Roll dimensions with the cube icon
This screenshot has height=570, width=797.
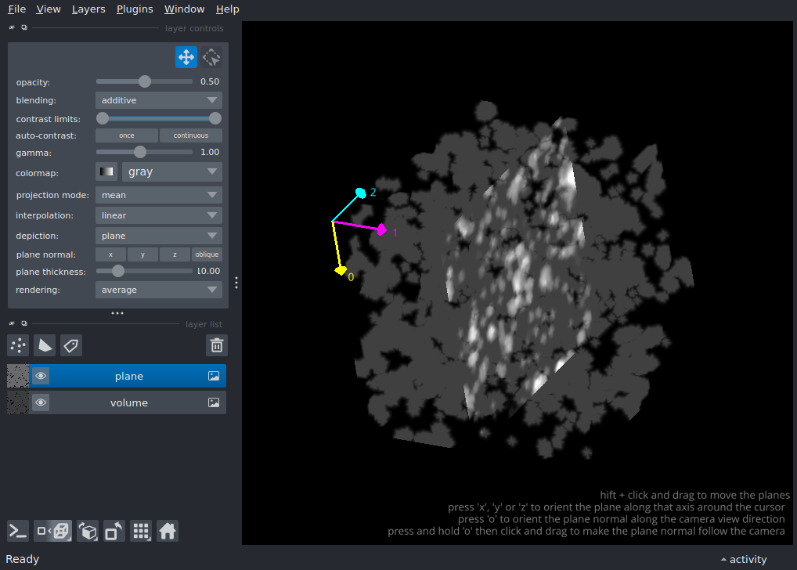(88, 531)
